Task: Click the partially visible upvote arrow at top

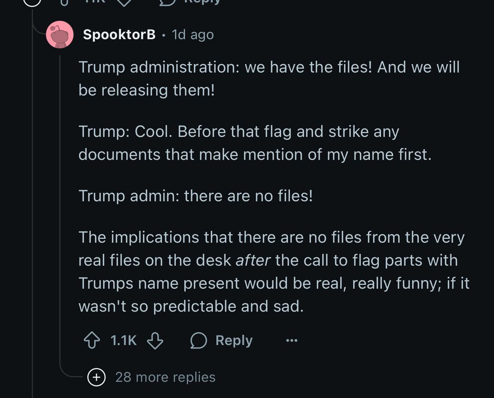Action: point(63,2)
